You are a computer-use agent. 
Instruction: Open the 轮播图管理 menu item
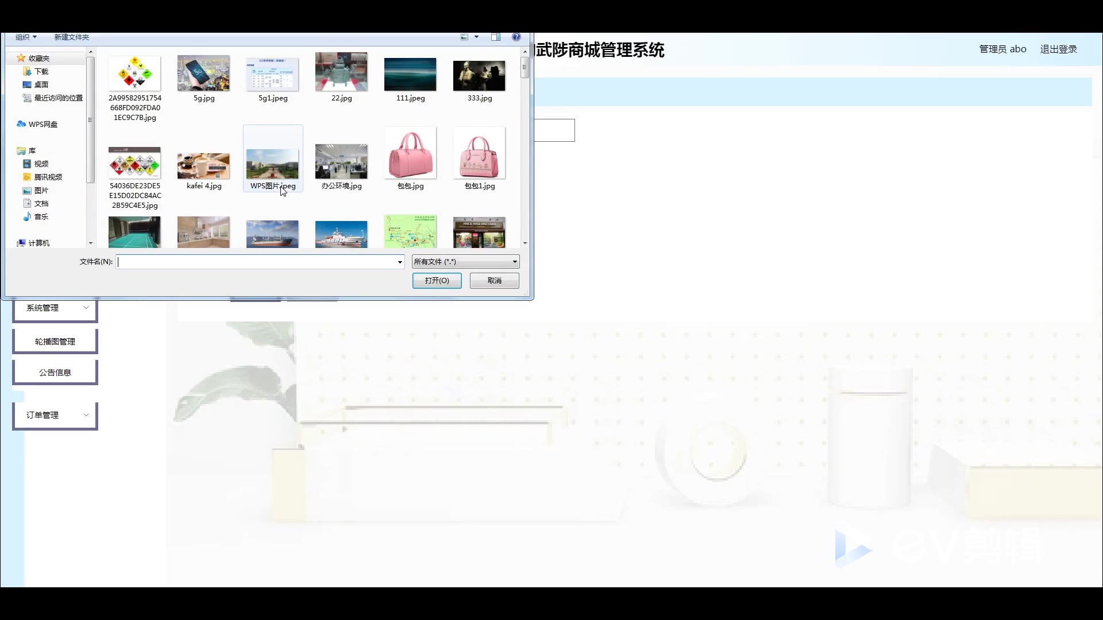55,342
